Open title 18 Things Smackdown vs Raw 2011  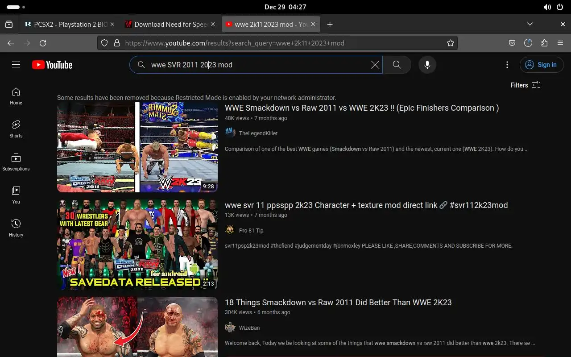click(x=338, y=303)
